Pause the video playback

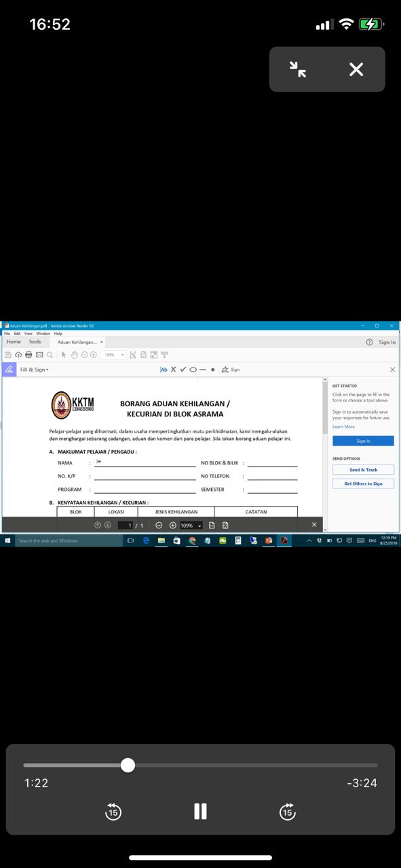point(200,811)
